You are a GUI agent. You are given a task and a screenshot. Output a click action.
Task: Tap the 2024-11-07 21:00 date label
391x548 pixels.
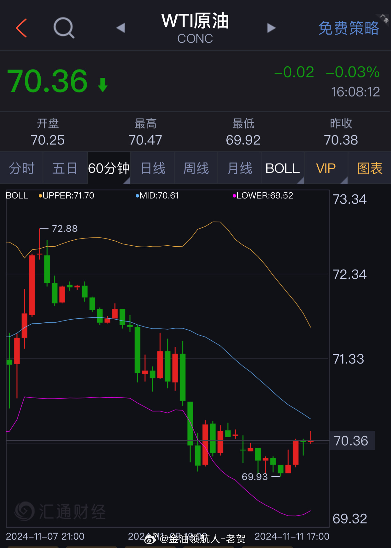45,536
